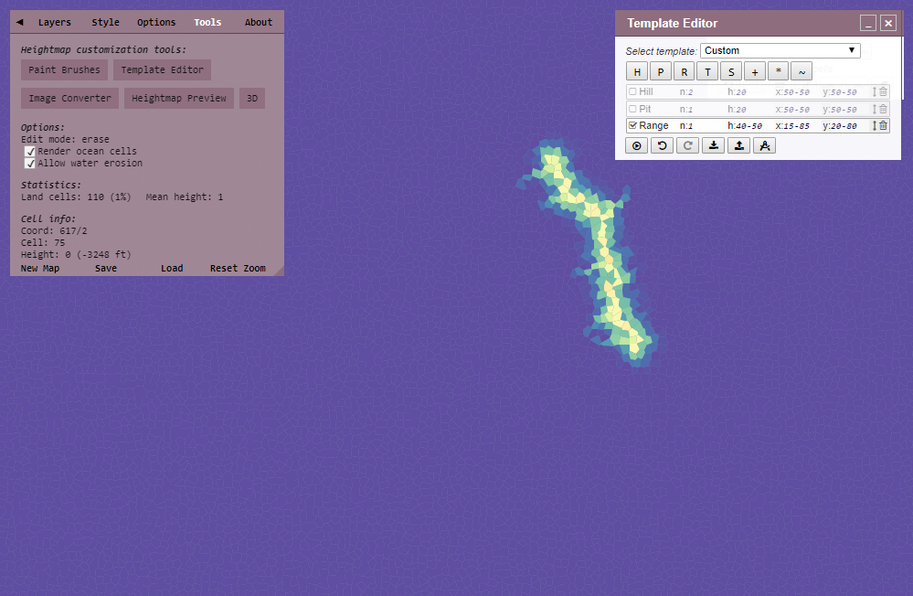This screenshot has width=913, height=596.
Task: Undo the last template edit
Action: coord(662,145)
